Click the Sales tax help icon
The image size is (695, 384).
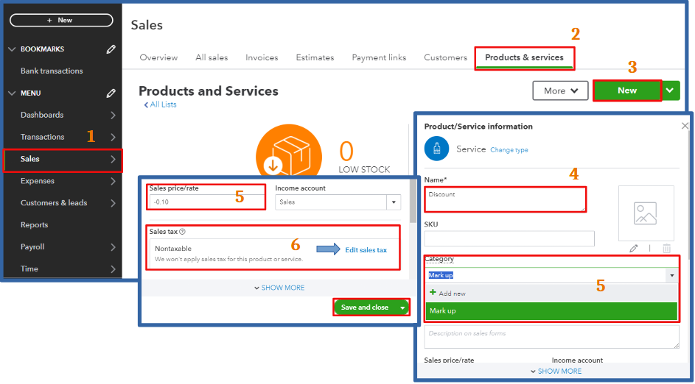(183, 232)
